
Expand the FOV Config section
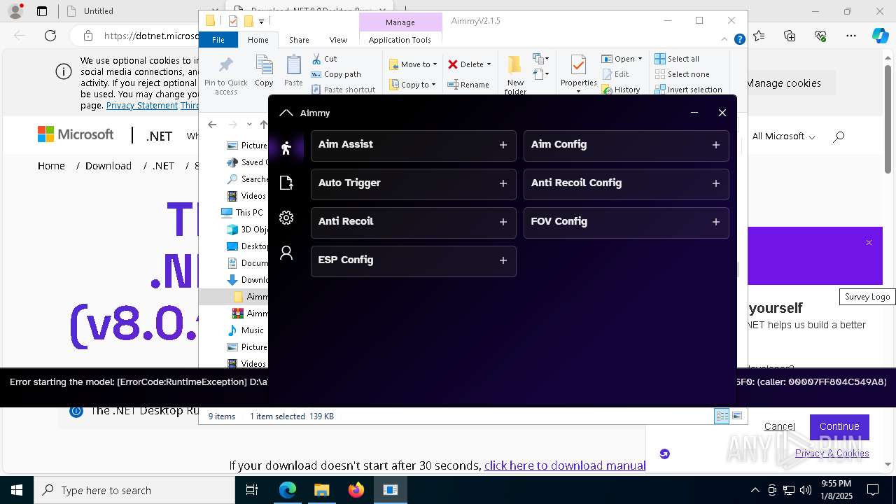coord(715,222)
